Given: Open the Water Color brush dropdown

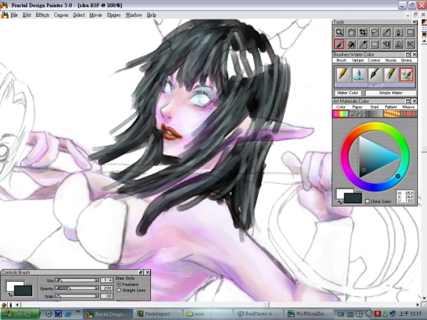Looking at the screenshot, I should click(x=348, y=93).
